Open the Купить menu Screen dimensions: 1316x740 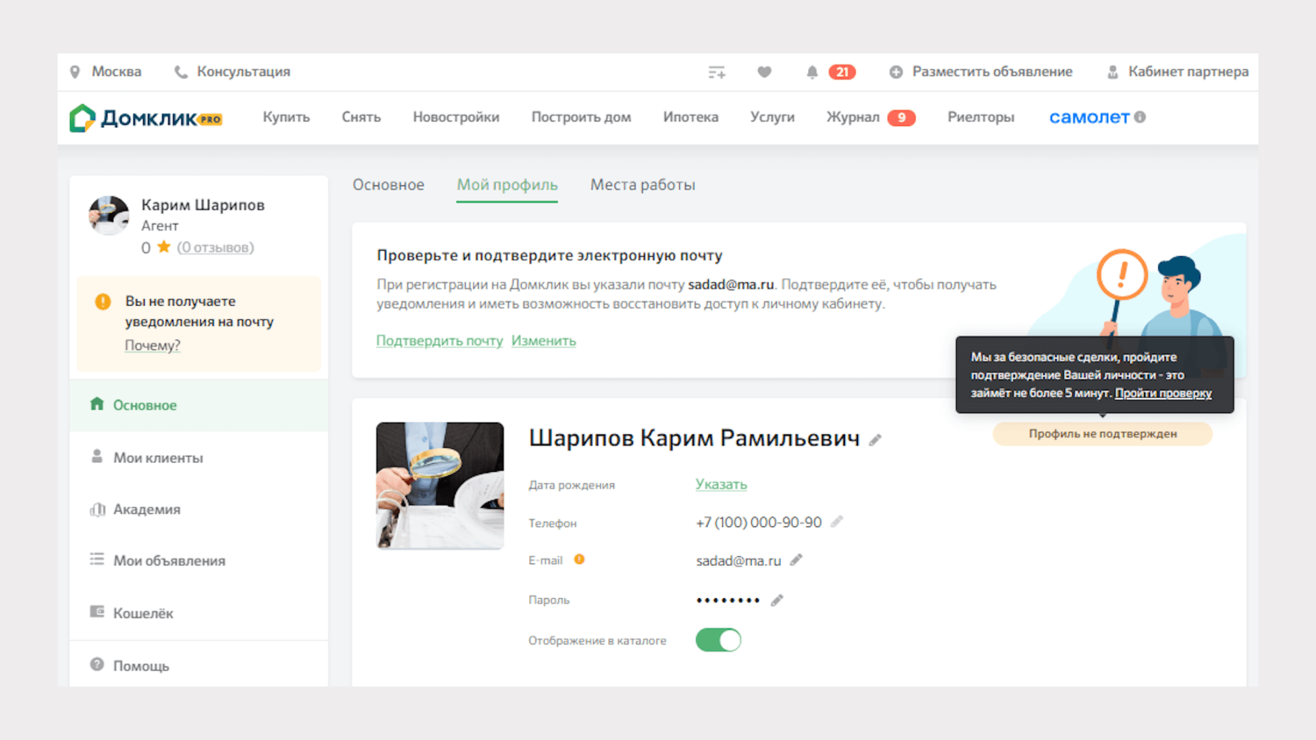point(287,117)
